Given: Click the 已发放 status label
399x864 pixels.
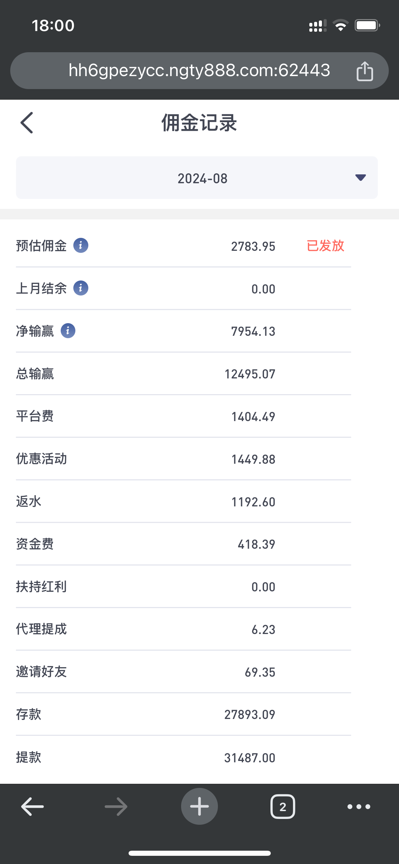Looking at the screenshot, I should [x=325, y=246].
